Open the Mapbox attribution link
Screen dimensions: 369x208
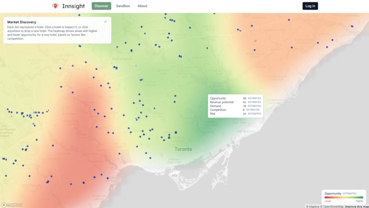pos(313,207)
